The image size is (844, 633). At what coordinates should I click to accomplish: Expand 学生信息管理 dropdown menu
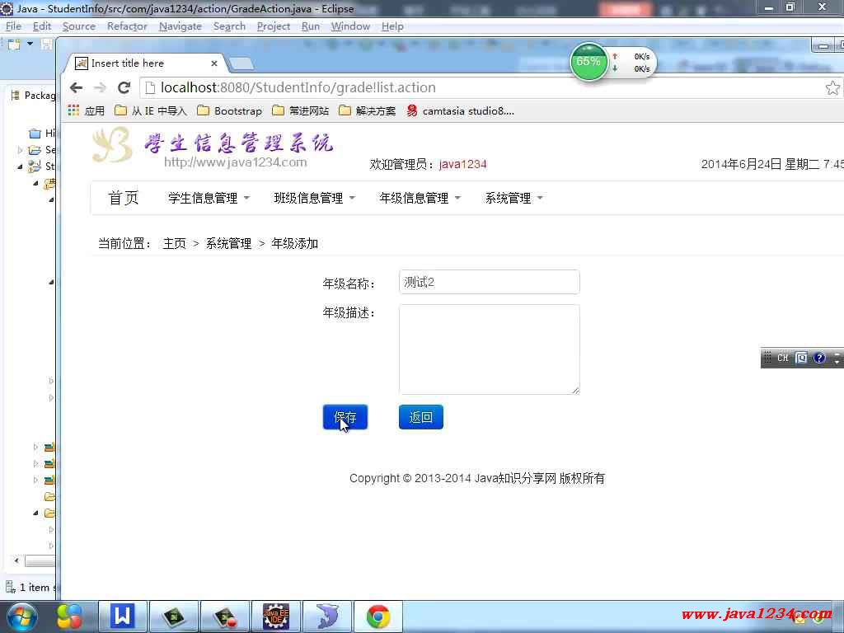(x=209, y=198)
